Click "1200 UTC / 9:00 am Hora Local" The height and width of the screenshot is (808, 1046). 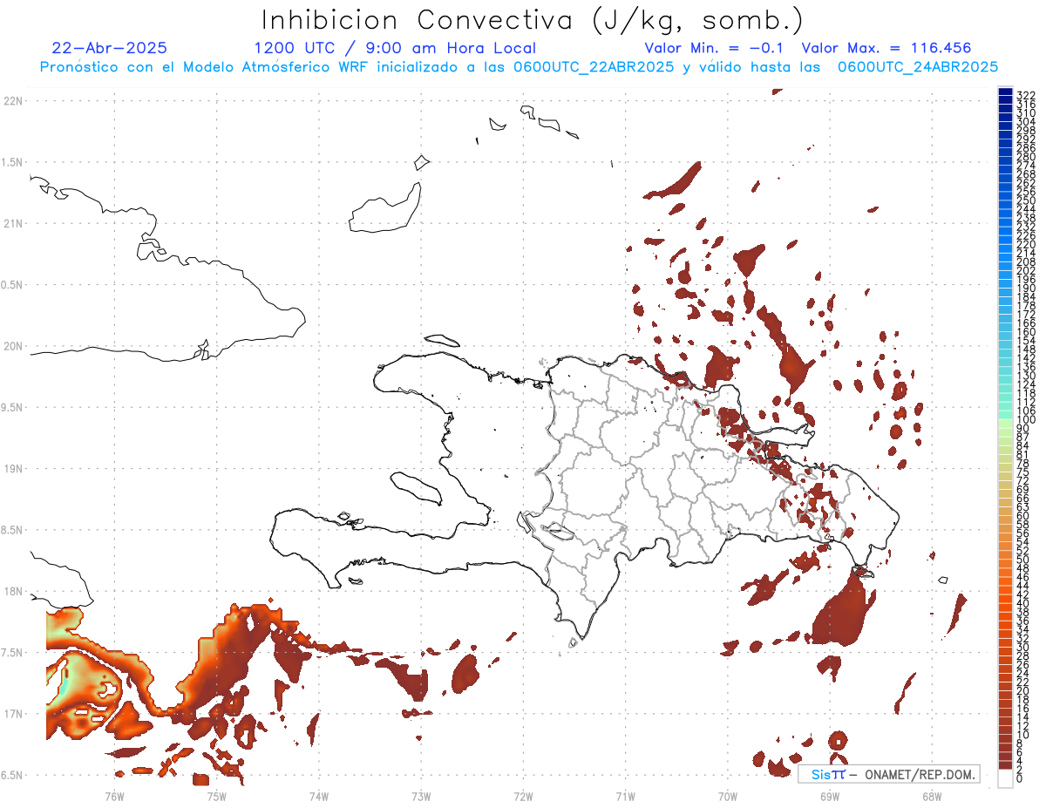395,48
